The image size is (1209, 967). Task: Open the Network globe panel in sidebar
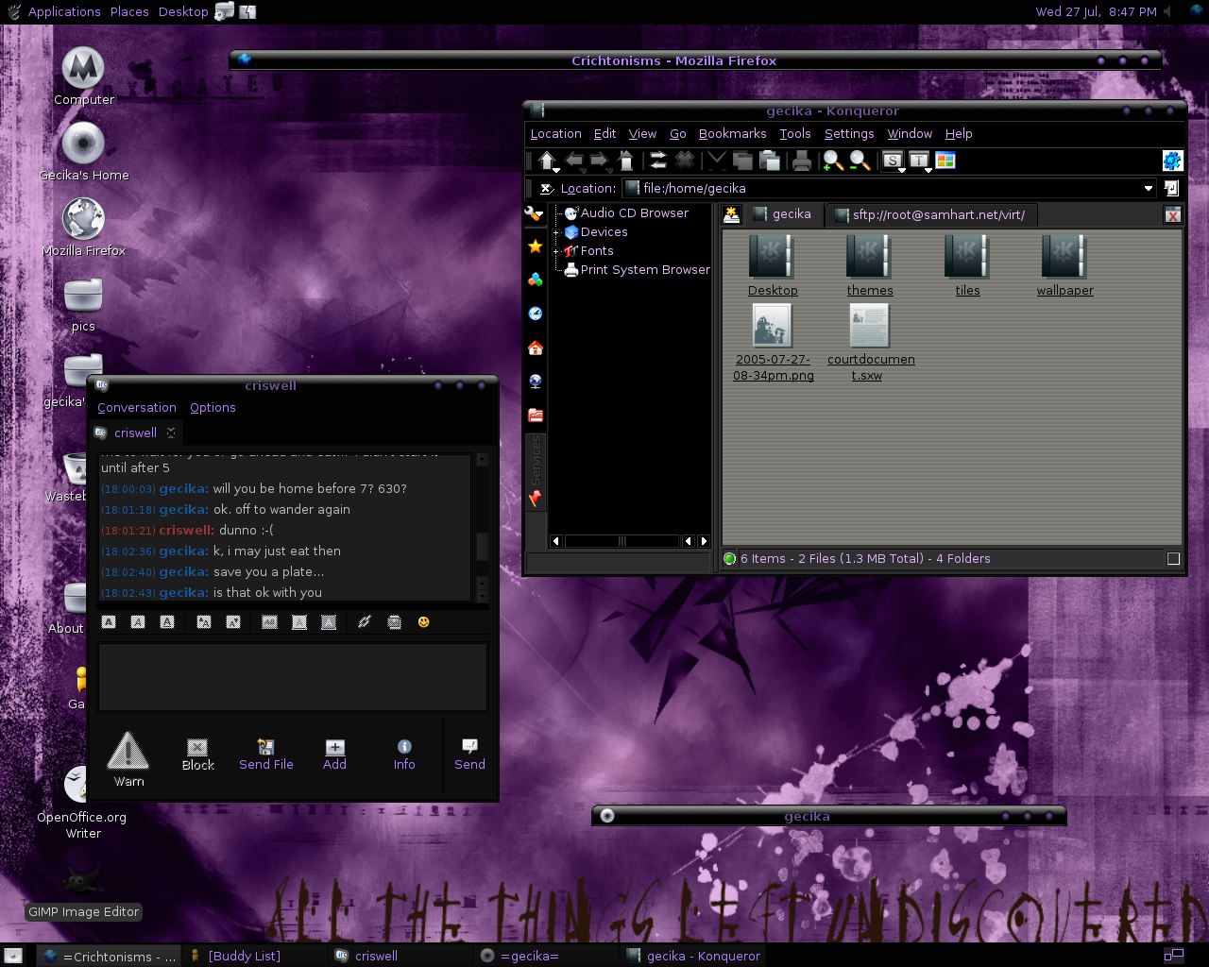536,382
